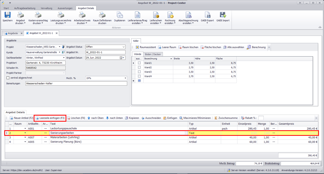Expand the Angebot drucken dropdown arrow
This screenshot has width=324, height=174.
pyautogui.click(x=25, y=23)
